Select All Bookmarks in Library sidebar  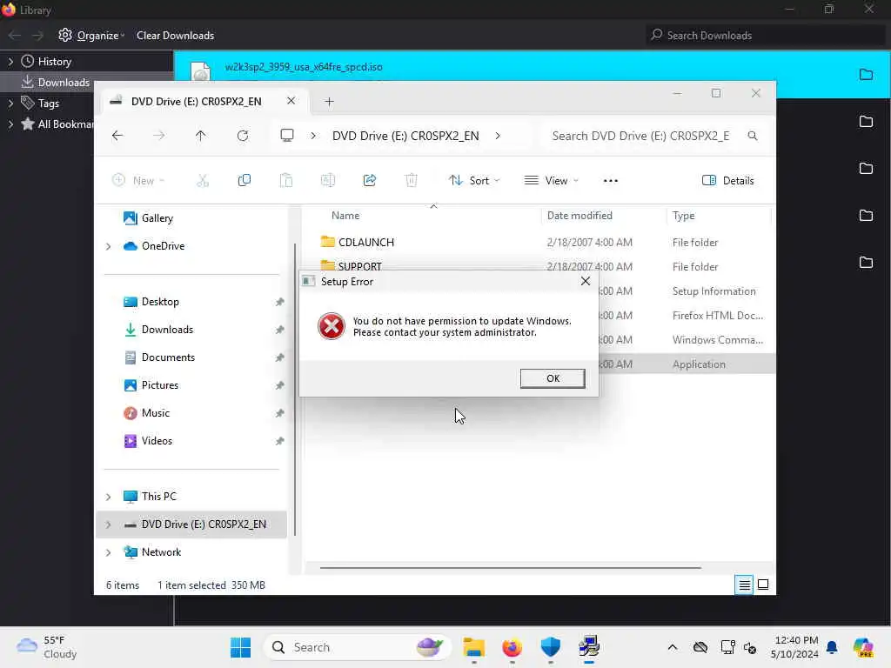tap(64, 124)
